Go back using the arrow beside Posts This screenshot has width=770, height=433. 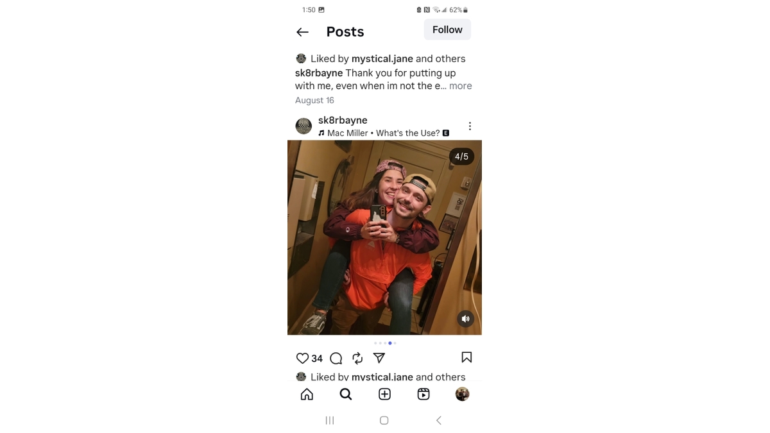tap(302, 32)
